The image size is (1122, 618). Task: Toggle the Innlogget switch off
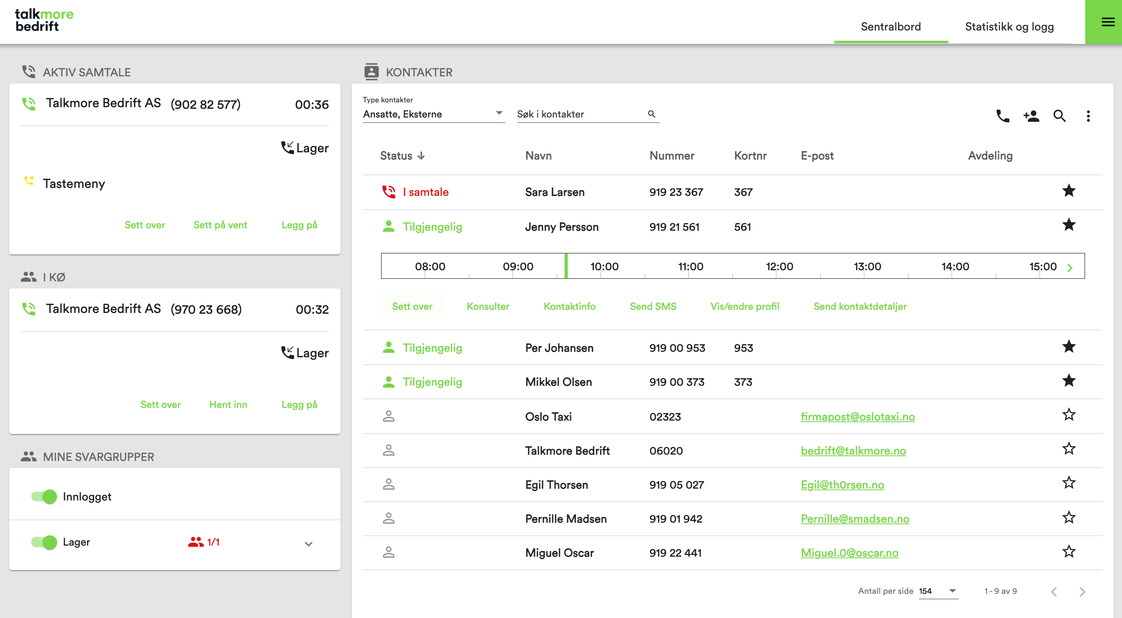[x=44, y=497]
